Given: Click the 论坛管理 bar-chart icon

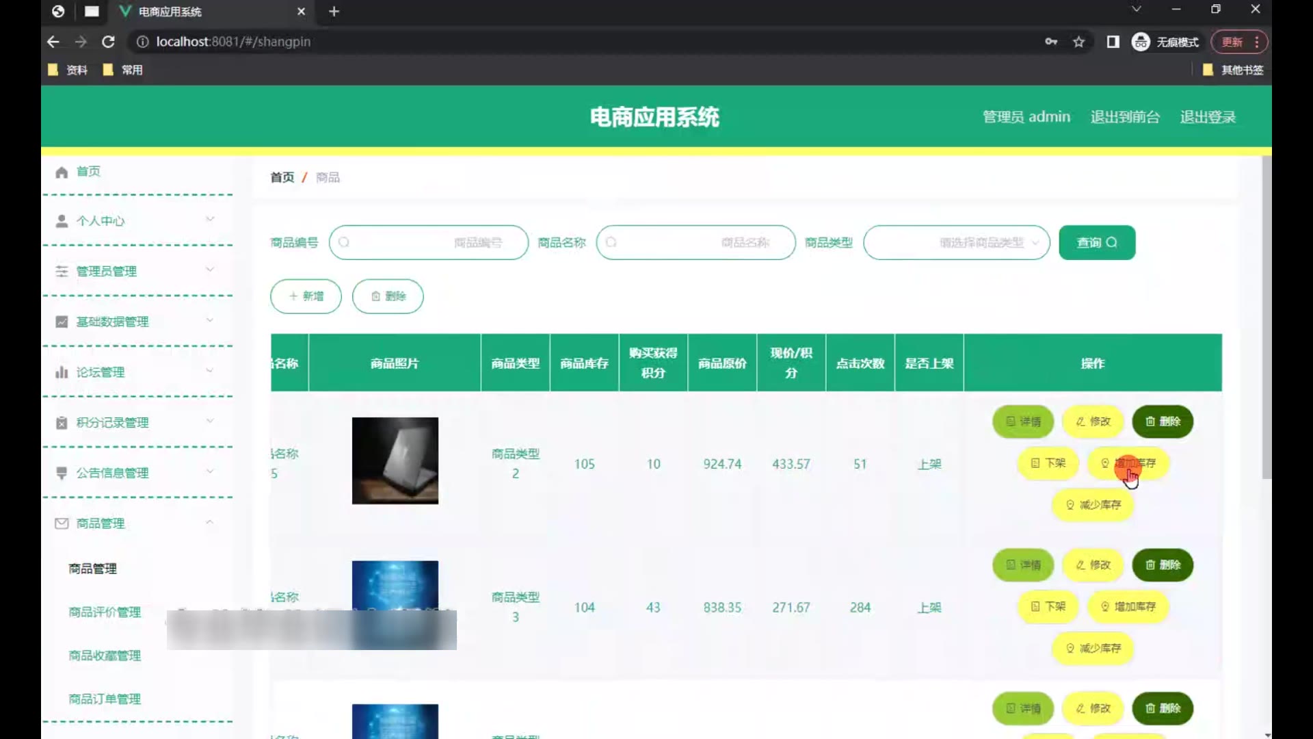Looking at the screenshot, I should pos(62,372).
